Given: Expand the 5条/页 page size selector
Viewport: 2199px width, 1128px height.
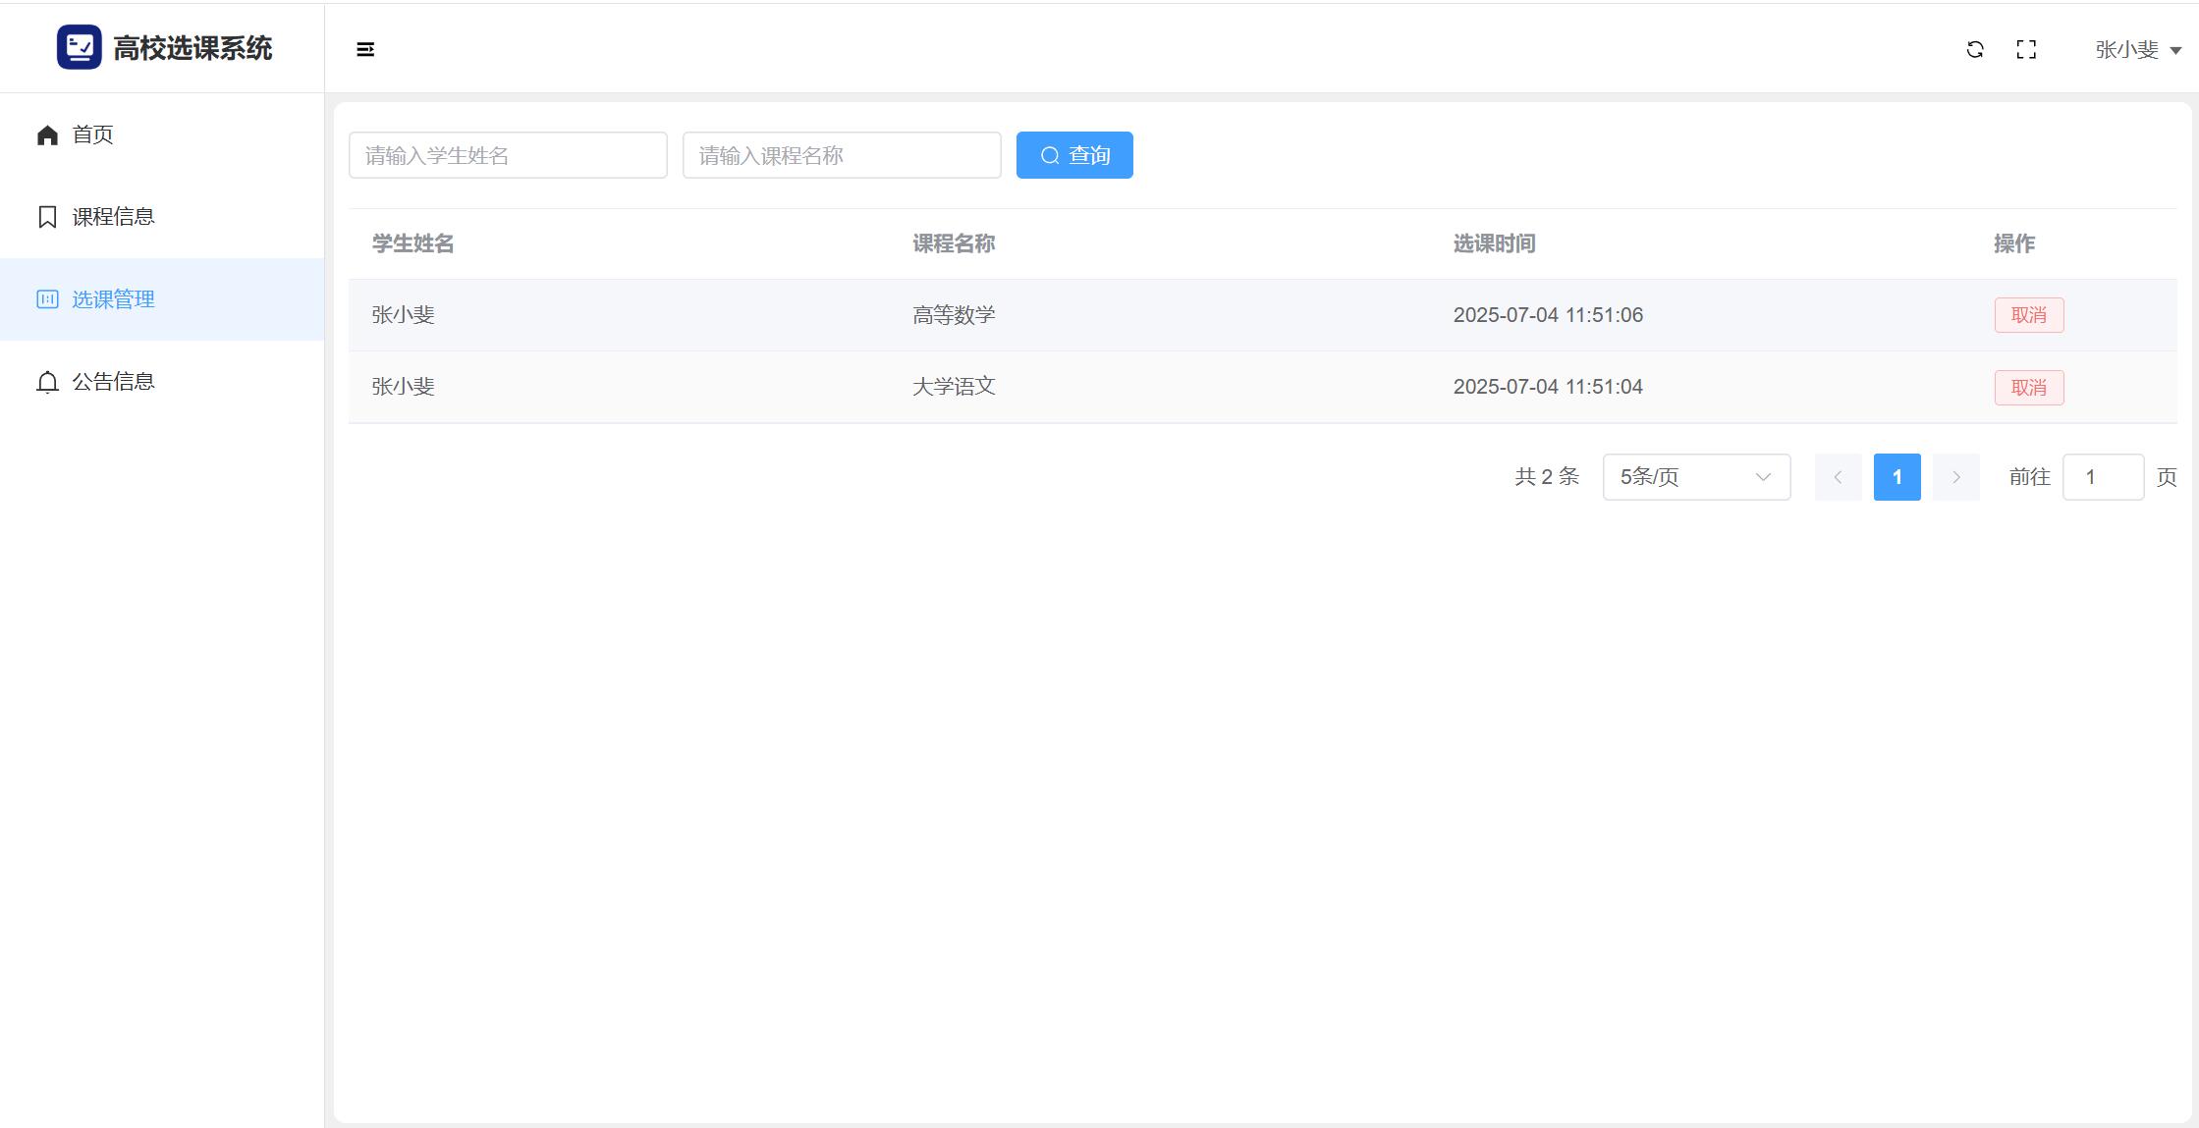Looking at the screenshot, I should click(x=1696, y=477).
